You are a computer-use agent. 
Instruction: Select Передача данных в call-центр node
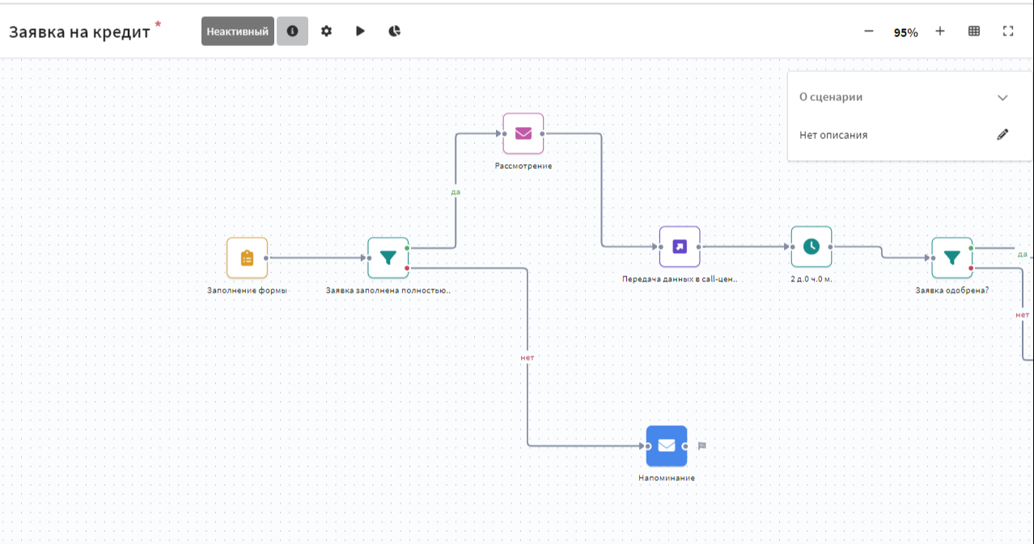point(680,247)
